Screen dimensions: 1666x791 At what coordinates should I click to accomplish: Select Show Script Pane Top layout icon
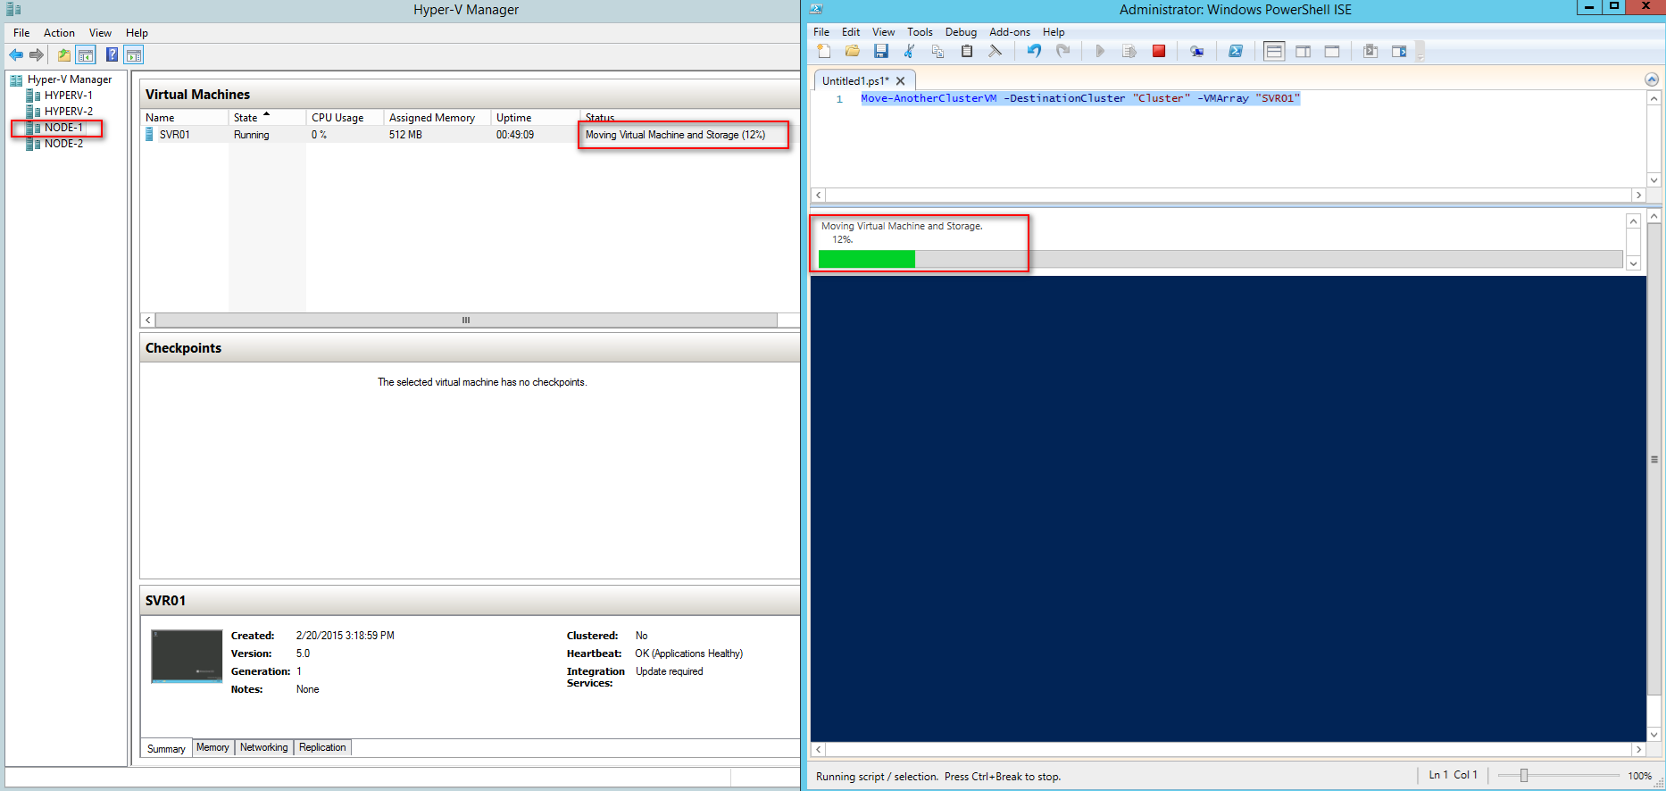coord(1274,51)
